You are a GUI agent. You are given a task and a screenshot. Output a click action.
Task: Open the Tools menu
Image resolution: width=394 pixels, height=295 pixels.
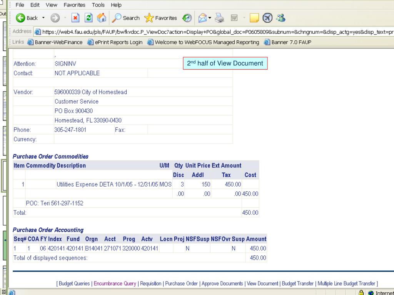pos(98,5)
